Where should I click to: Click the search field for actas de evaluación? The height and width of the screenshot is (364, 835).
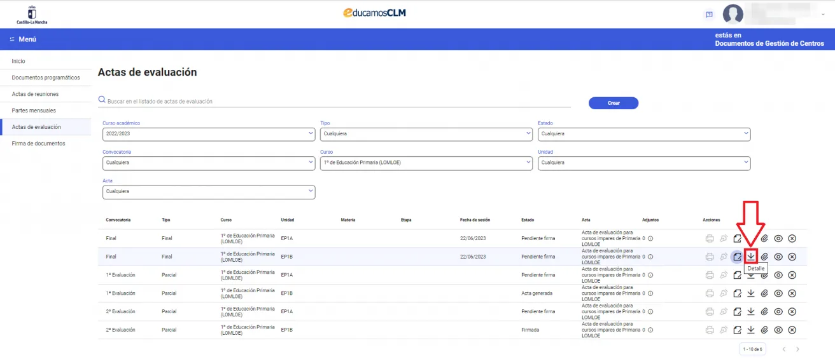[x=337, y=101]
